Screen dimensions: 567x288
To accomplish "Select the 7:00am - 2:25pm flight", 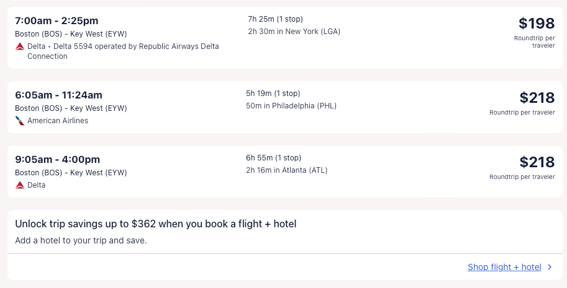I will tap(57, 21).
